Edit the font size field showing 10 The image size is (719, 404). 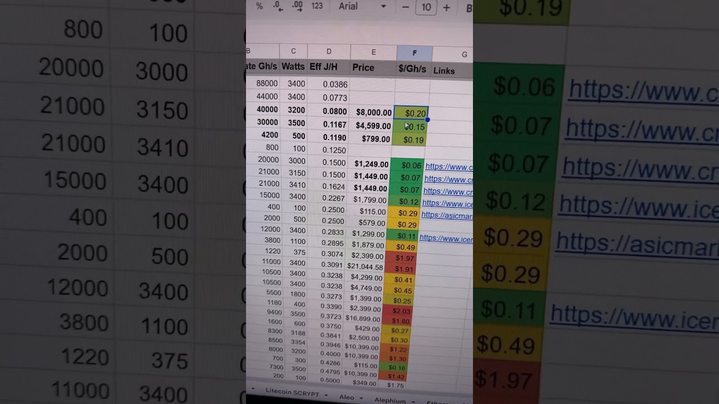[x=426, y=7]
